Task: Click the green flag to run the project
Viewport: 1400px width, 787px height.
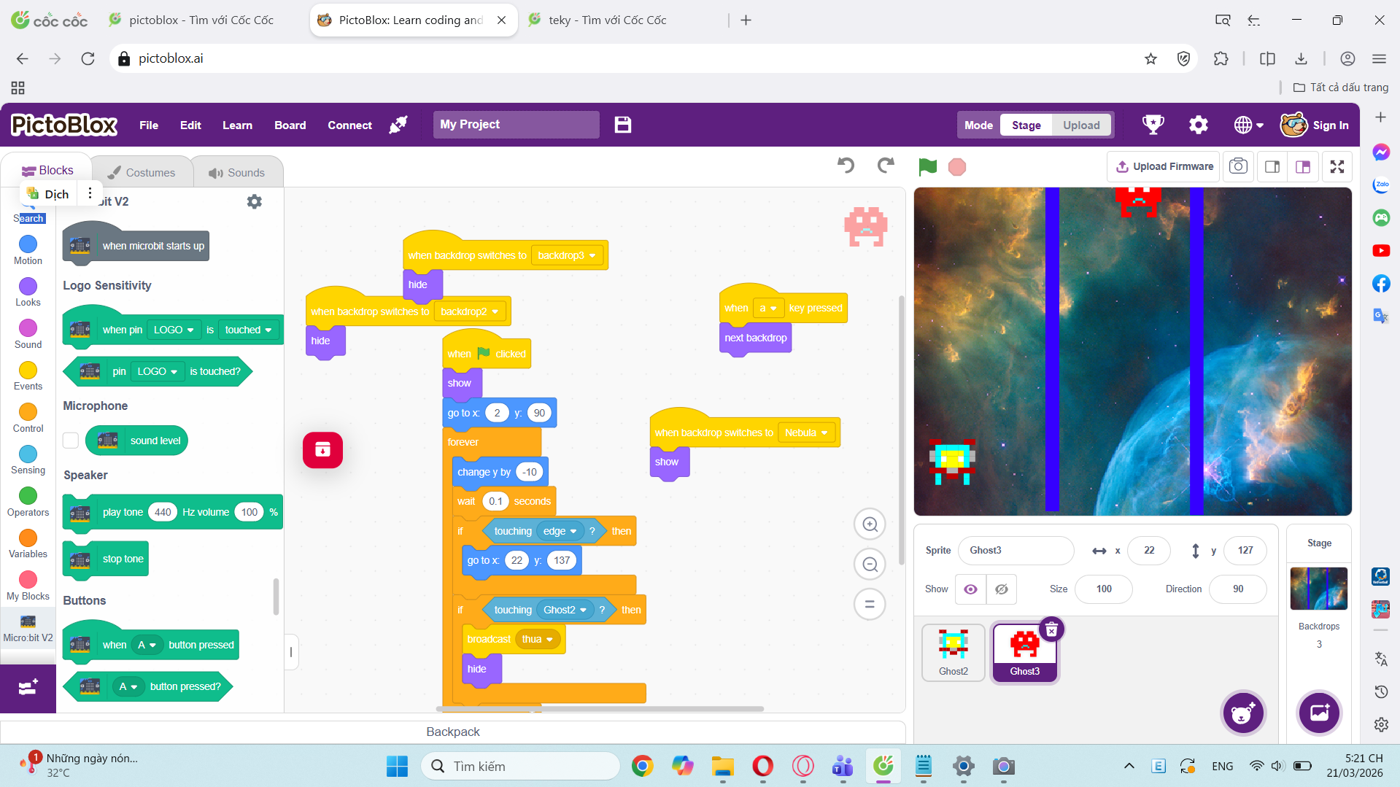Action: click(x=927, y=167)
